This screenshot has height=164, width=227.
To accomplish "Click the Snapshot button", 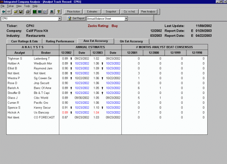I will click(111, 11).
